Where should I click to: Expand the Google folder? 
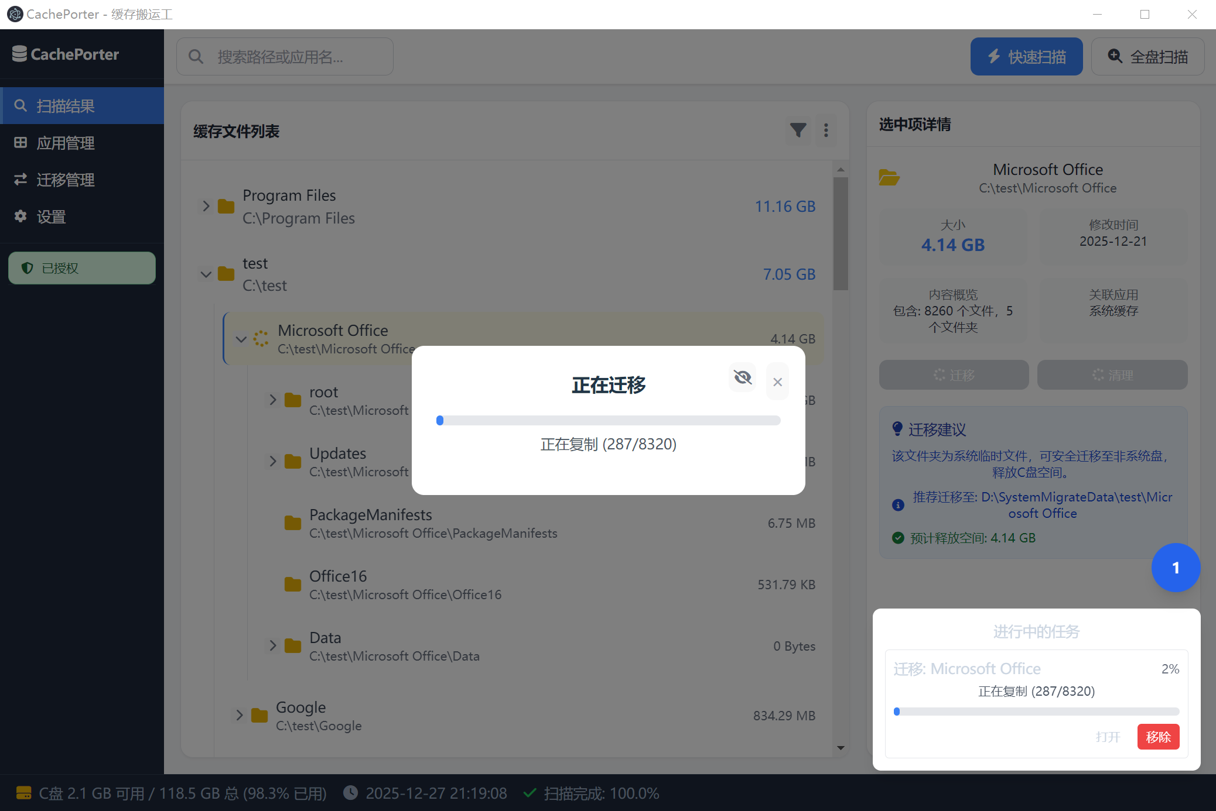(x=239, y=715)
